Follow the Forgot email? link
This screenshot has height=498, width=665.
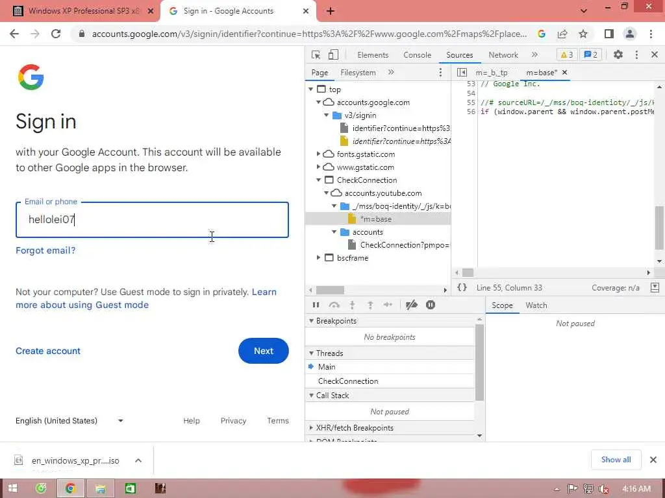45,250
